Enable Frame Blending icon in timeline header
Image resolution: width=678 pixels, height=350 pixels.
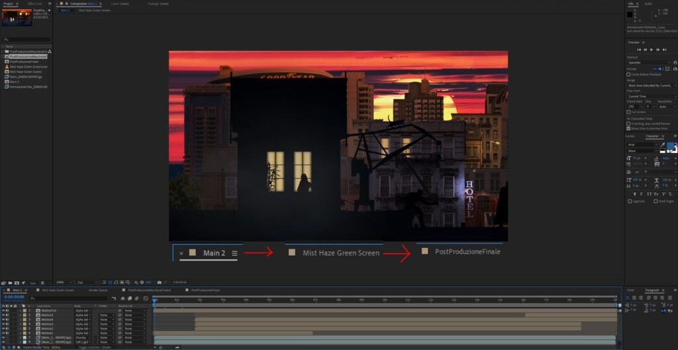pyautogui.click(x=130, y=298)
